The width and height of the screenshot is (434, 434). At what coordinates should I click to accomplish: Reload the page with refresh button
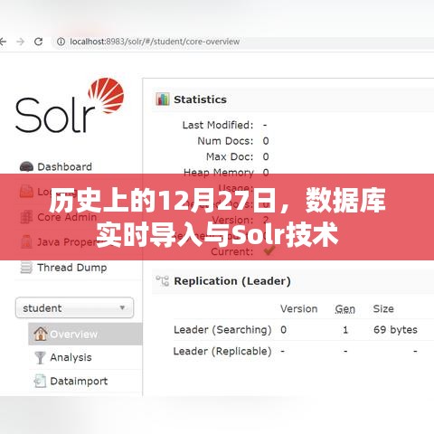(38, 42)
